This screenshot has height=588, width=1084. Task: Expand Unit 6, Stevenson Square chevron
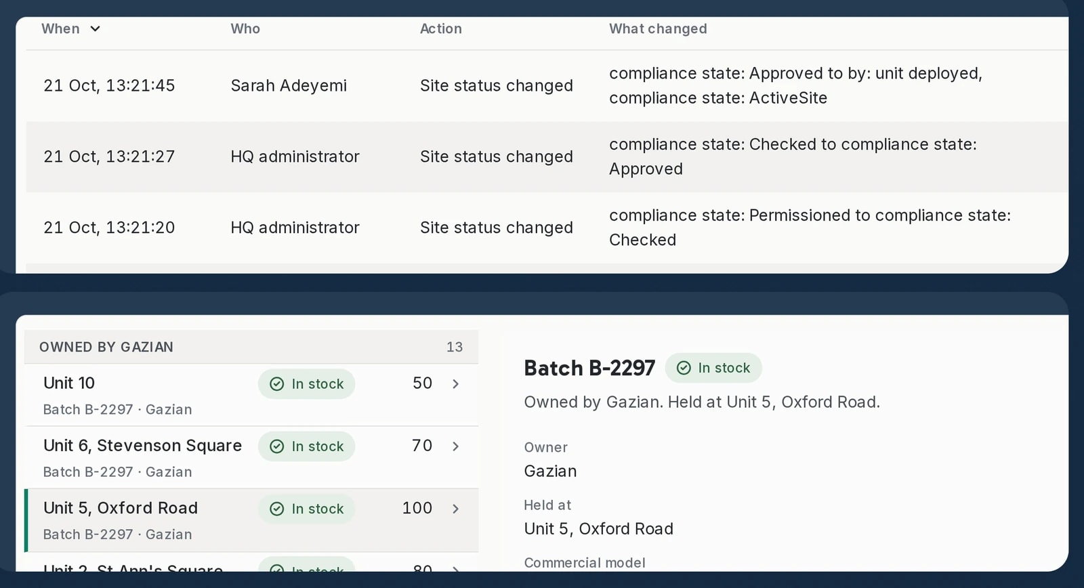tap(455, 446)
